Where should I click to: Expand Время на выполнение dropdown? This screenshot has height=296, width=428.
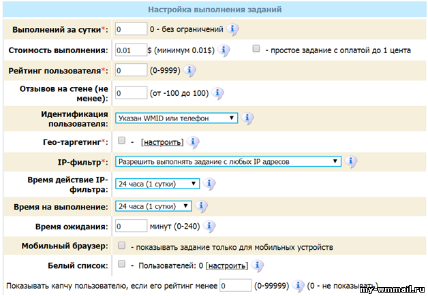click(153, 206)
